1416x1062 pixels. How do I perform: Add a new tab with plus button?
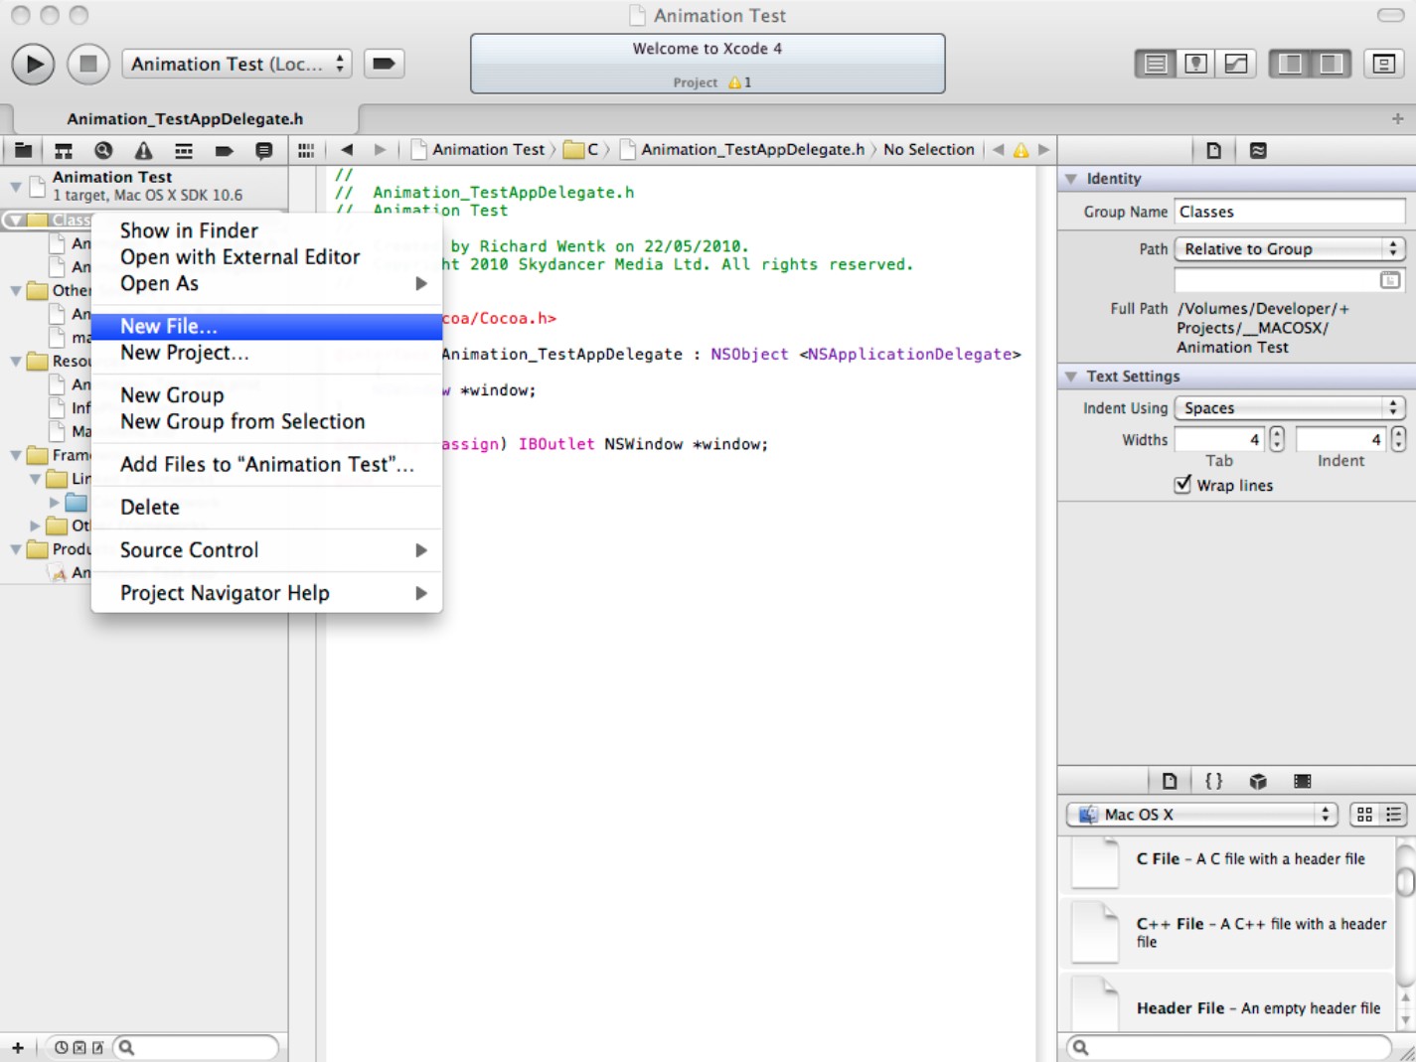point(1398,118)
